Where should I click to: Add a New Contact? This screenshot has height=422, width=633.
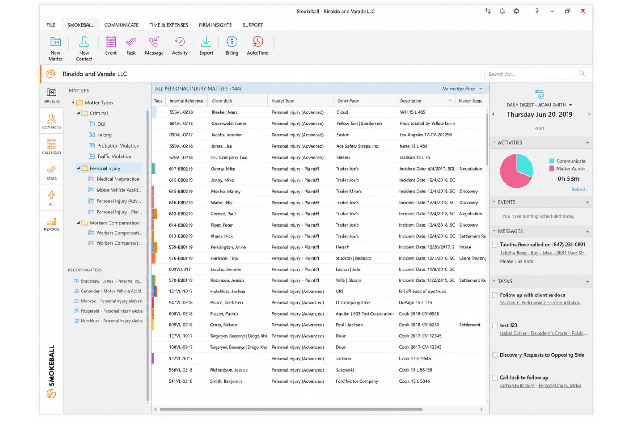pos(84,48)
